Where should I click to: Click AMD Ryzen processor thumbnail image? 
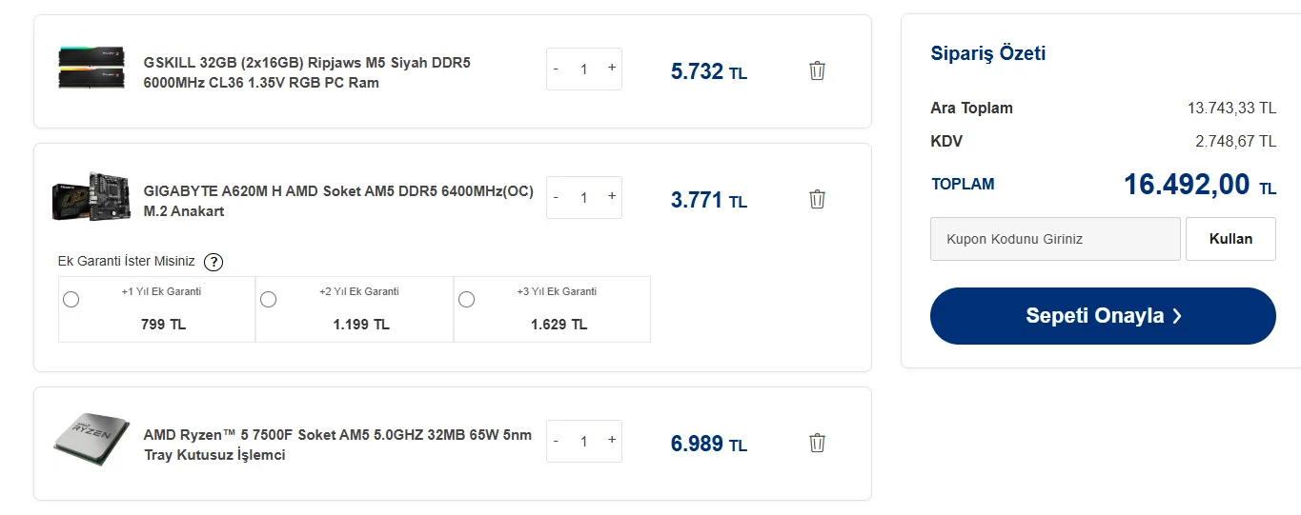tap(91, 441)
